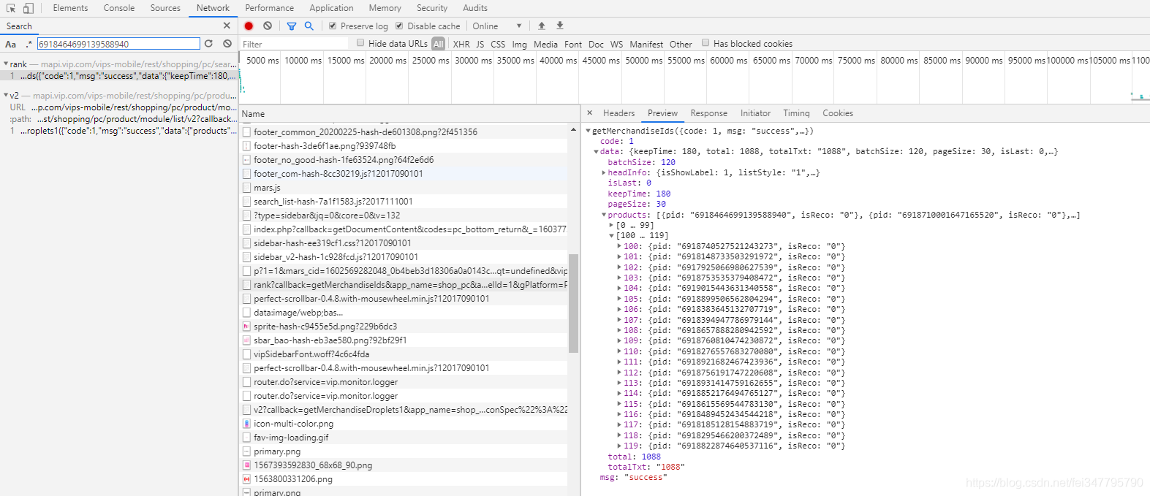Collapse the [100 … 119] range
Viewport: 1150px width, 496px height.
click(612, 236)
